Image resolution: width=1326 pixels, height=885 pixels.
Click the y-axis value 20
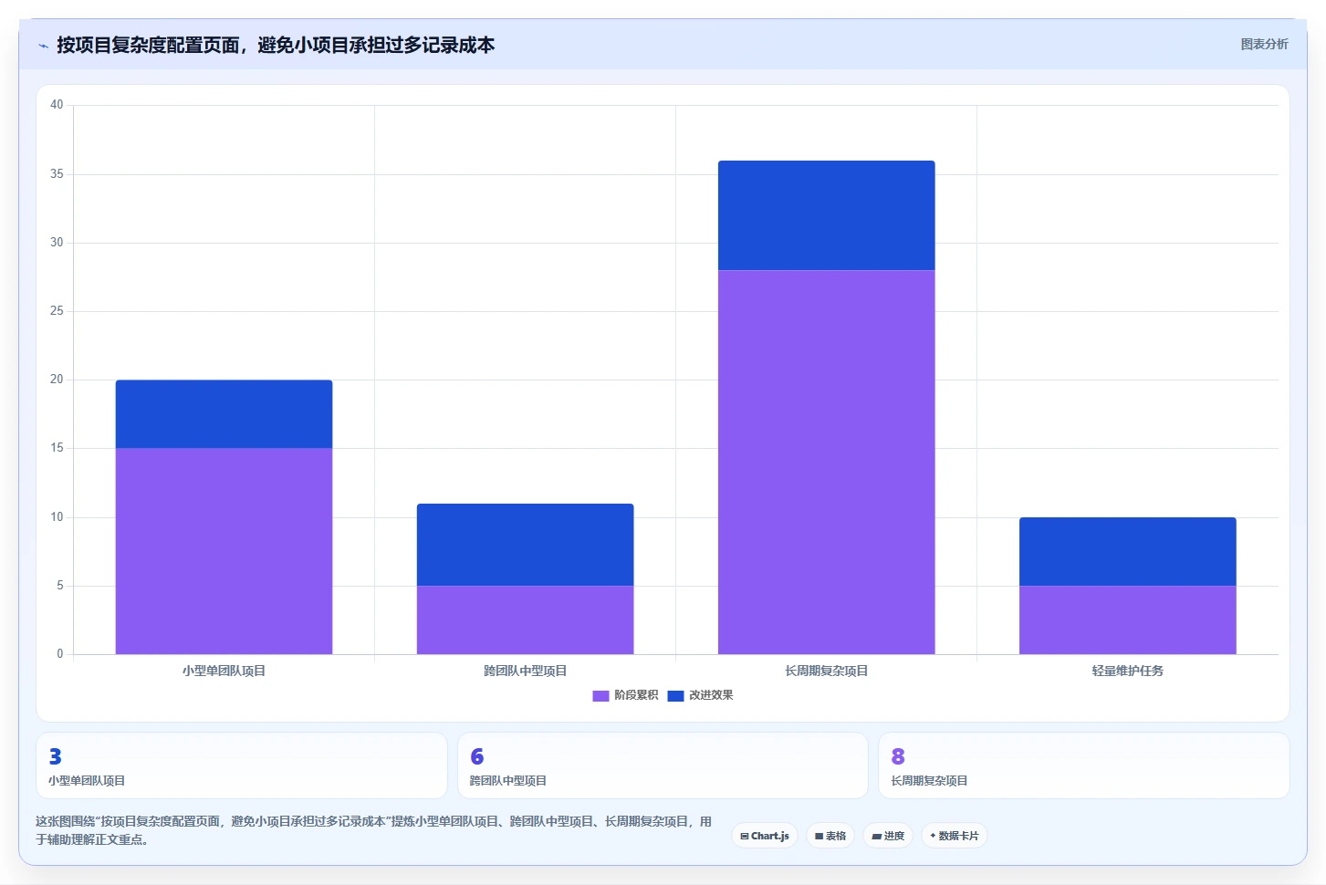click(57, 380)
